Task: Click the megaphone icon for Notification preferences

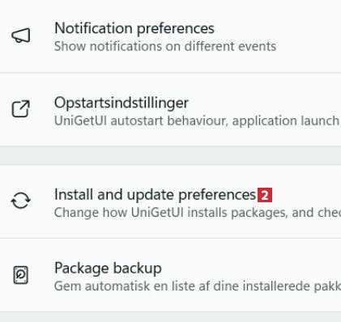Action: [21, 36]
